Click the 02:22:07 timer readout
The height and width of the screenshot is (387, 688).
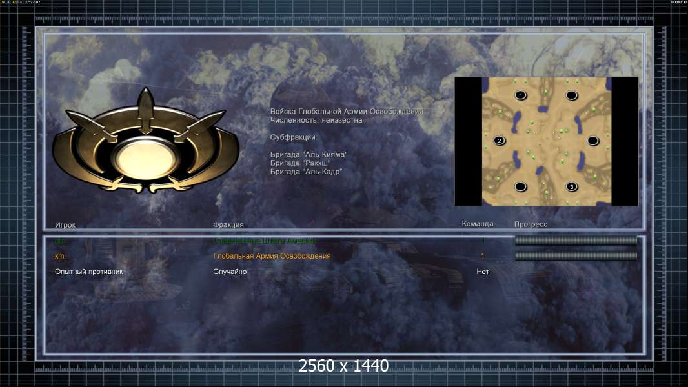point(32,2)
